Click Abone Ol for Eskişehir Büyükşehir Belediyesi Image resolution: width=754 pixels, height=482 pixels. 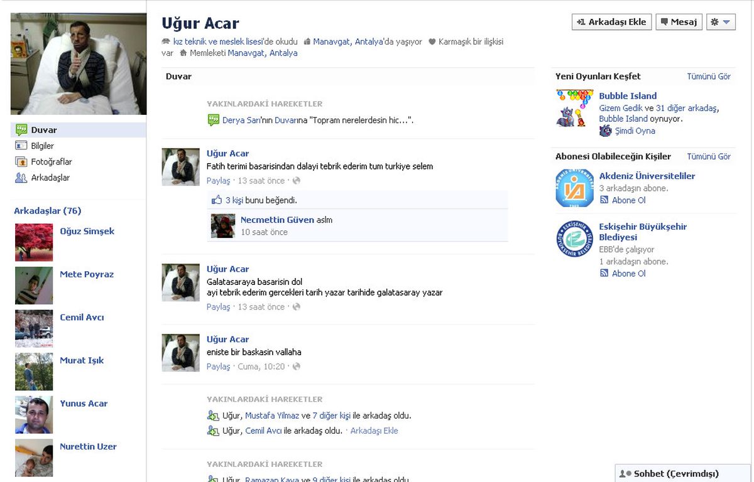click(629, 274)
